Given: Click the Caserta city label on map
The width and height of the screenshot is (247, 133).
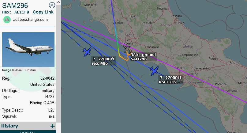Looking at the screenshot, I should coord(180,68).
